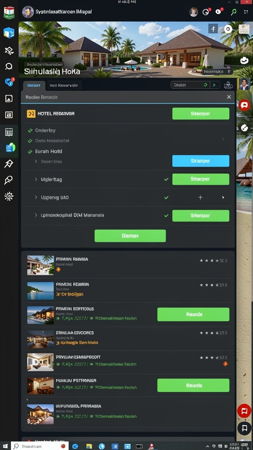Click the green search icon in header

coord(234,12)
